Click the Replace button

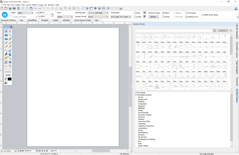coord(223,31)
